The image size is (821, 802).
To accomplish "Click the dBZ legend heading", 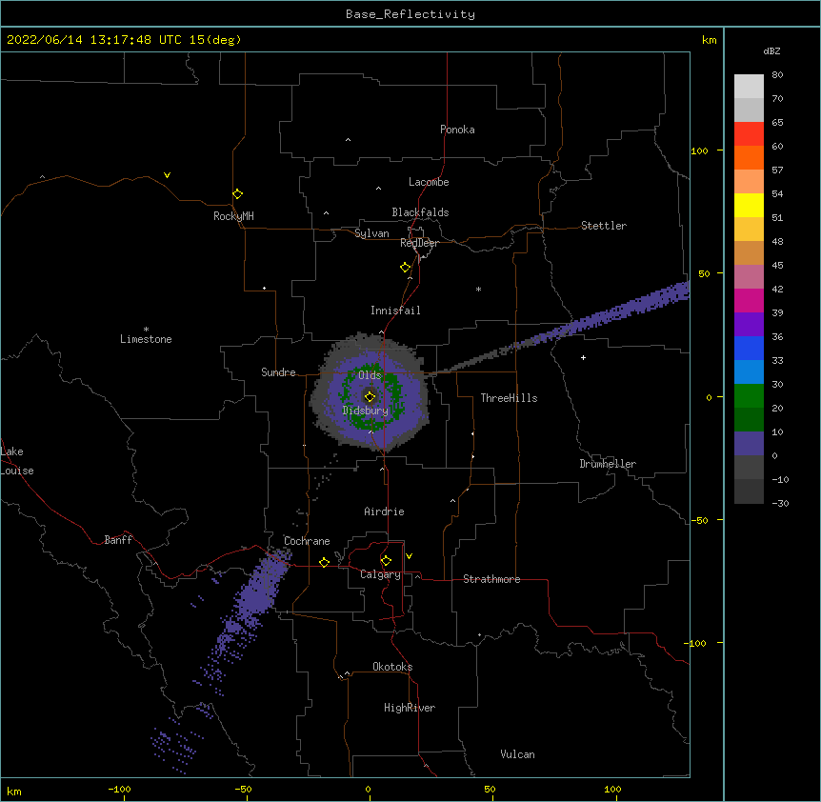I will click(771, 50).
